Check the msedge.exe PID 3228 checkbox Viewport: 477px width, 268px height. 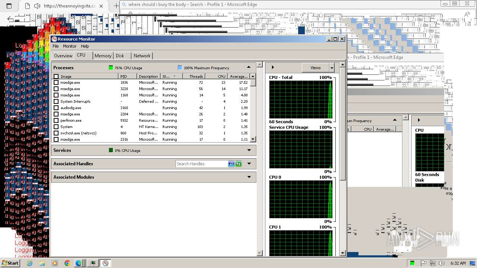pos(56,89)
